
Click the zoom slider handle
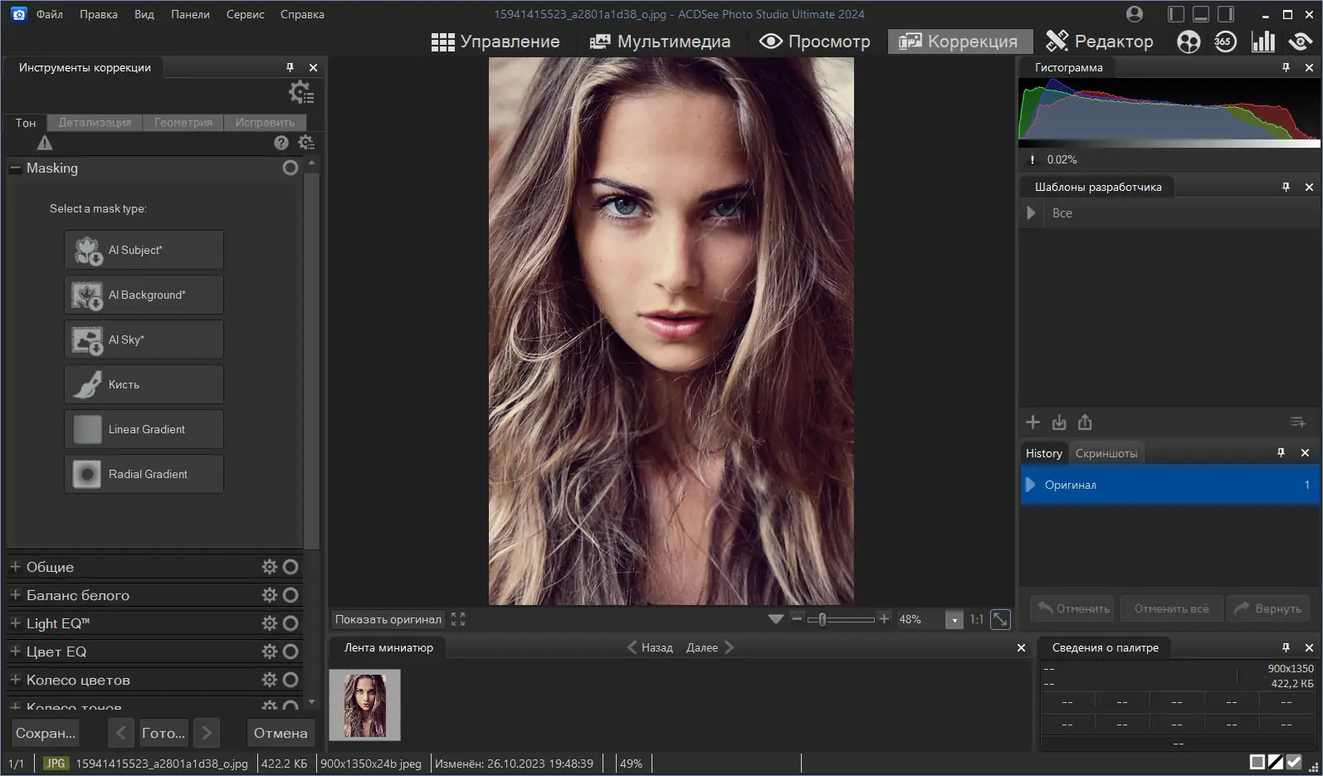(822, 619)
